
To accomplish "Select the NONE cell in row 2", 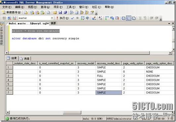I will coord(159,72).
